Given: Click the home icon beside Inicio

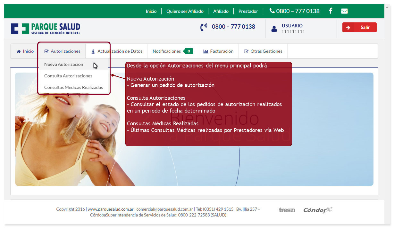Looking at the screenshot, I should (19, 51).
